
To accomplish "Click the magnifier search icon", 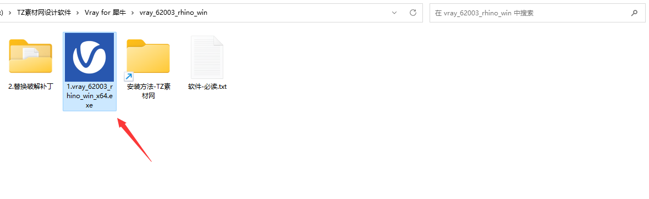I will pos(634,13).
